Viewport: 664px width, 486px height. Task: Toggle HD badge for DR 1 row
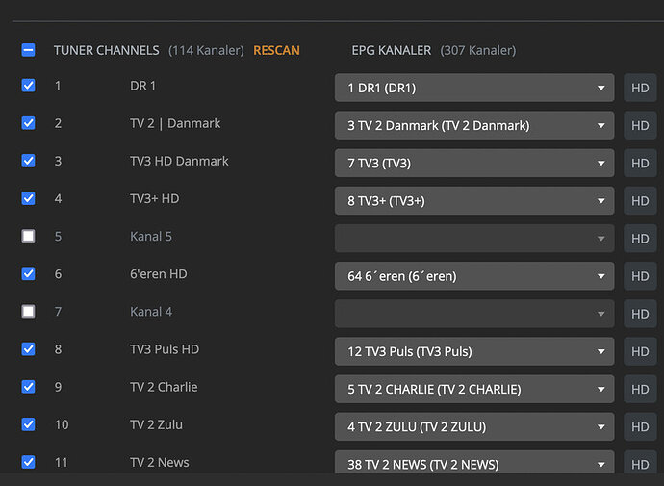click(x=640, y=89)
